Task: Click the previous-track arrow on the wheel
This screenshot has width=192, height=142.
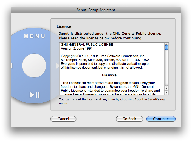Action: [12, 66]
